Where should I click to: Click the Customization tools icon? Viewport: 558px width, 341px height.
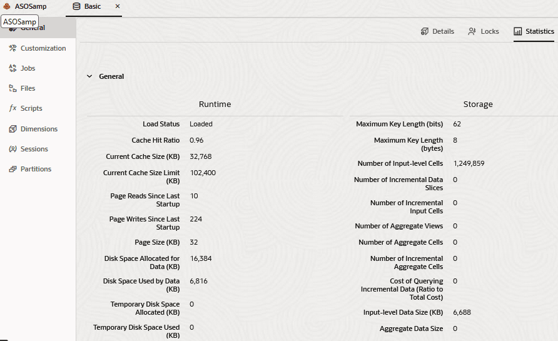13,48
